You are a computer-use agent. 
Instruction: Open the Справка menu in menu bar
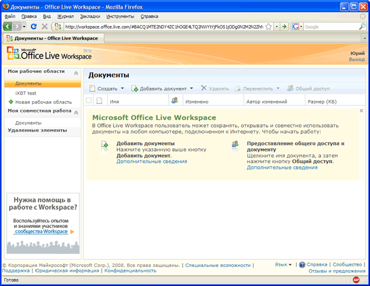click(149, 16)
